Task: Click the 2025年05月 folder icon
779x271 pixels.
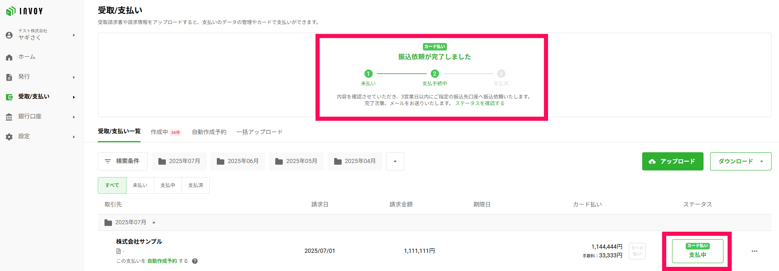Action: [279, 161]
